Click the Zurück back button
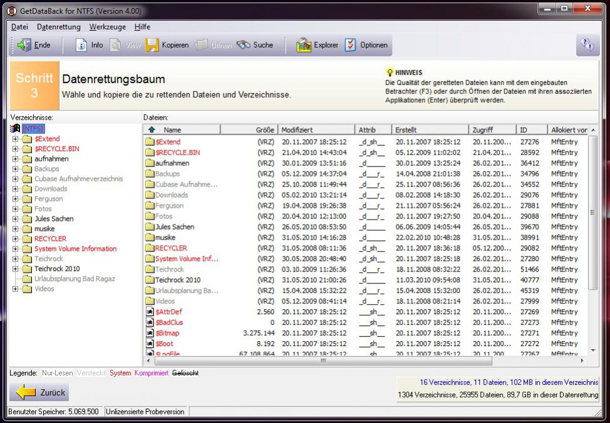 [39, 392]
